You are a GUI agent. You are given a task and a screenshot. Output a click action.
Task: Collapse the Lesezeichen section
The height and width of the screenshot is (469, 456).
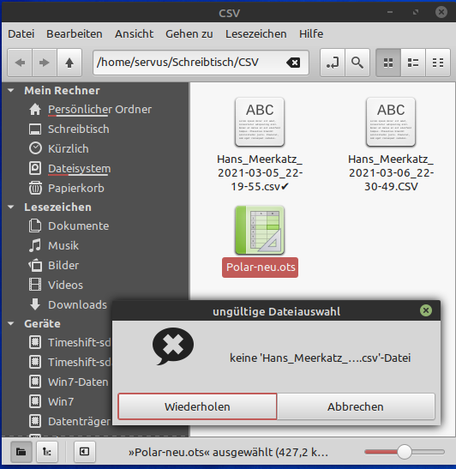click(11, 207)
